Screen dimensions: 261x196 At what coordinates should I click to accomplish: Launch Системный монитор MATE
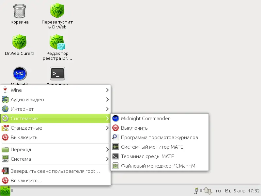coord(160,147)
